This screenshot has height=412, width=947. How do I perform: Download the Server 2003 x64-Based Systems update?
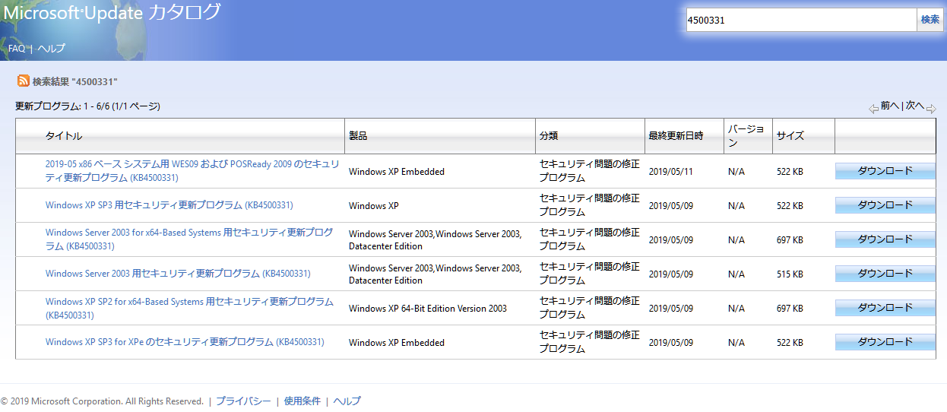point(885,239)
